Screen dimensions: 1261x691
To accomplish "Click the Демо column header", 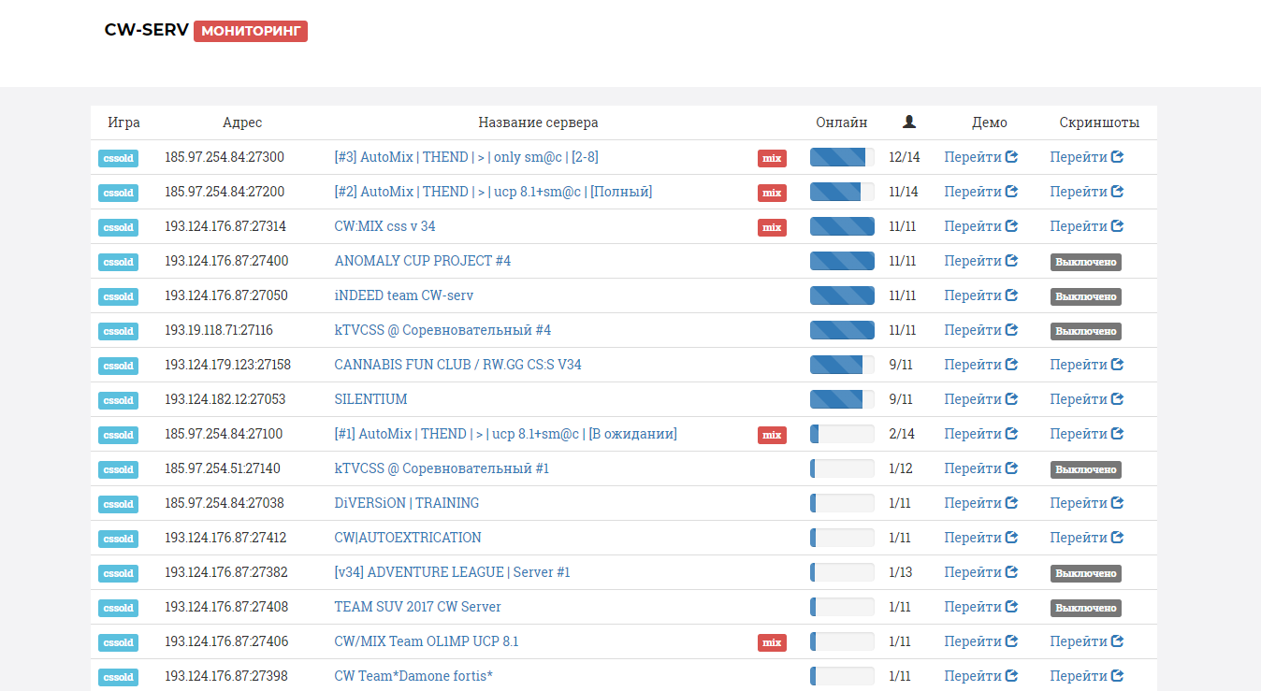I will pos(990,122).
